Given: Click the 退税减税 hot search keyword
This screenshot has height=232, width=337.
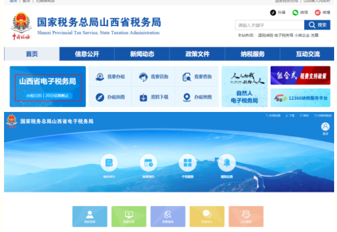Looking at the screenshot, I should coord(265,35).
